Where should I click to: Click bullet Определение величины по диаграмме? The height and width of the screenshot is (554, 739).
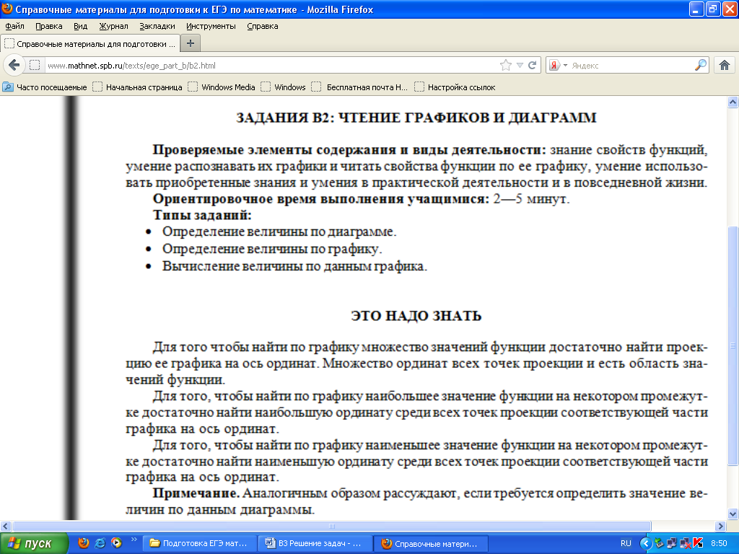tap(279, 232)
